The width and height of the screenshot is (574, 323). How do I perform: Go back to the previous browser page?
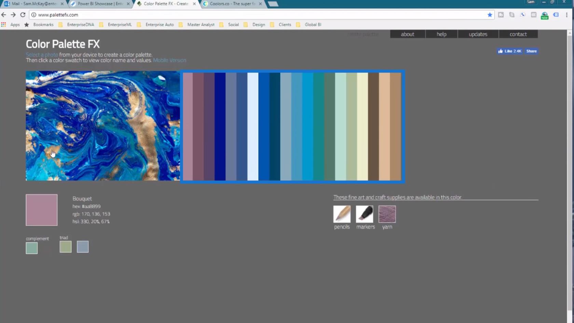pyautogui.click(x=4, y=15)
